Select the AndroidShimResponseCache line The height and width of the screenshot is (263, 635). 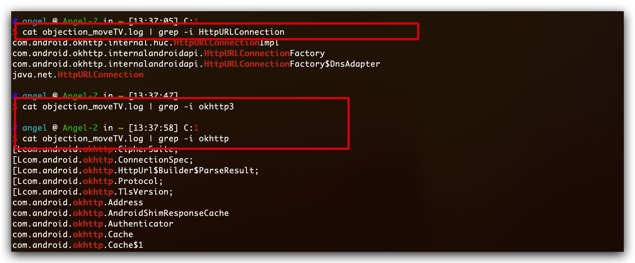tap(120, 213)
